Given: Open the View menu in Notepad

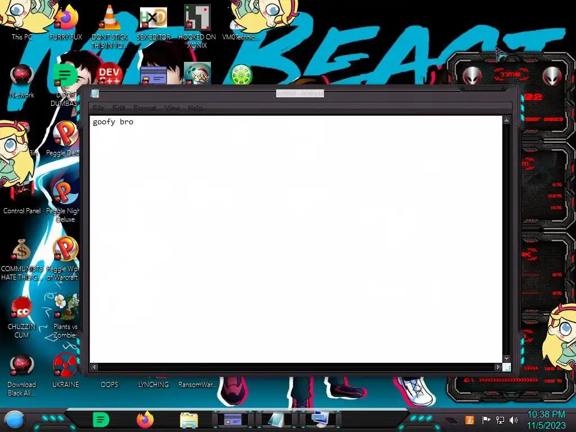Looking at the screenshot, I should [x=172, y=108].
